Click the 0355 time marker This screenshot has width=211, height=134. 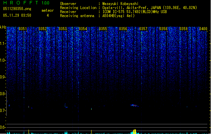pyautogui.click(x=103, y=29)
